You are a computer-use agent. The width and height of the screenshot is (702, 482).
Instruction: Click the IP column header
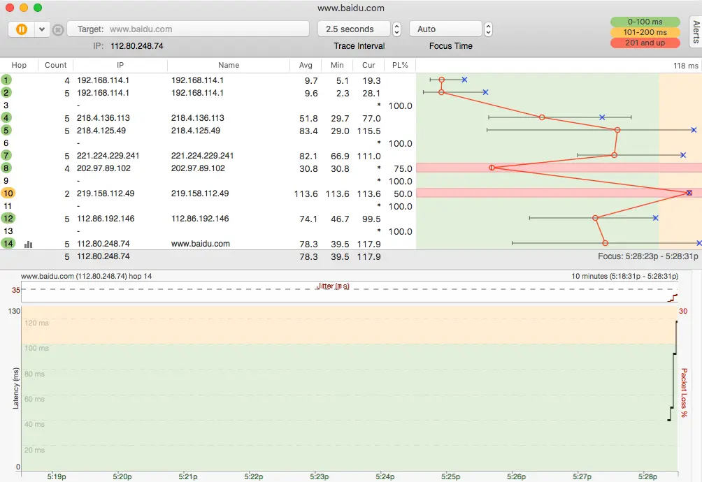[x=120, y=65]
